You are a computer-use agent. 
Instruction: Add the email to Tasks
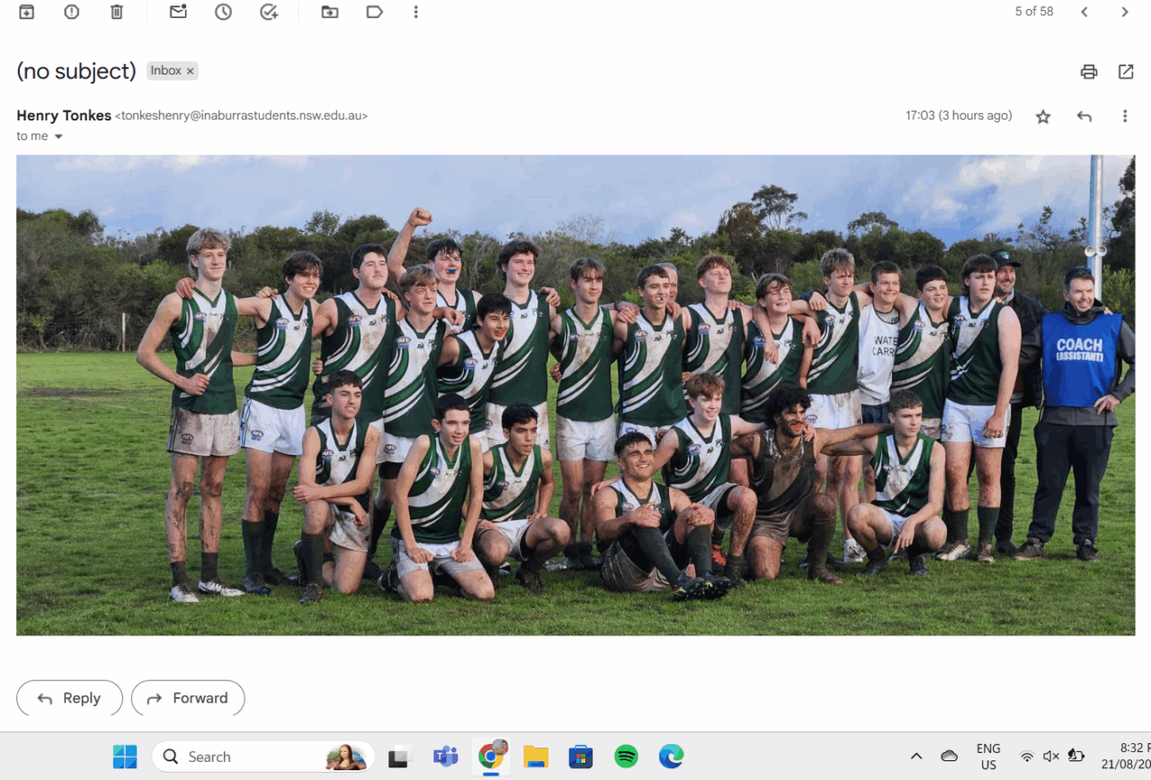268,12
